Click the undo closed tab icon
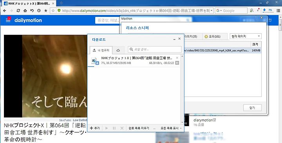This screenshot has width=282, height=143. (32, 11)
